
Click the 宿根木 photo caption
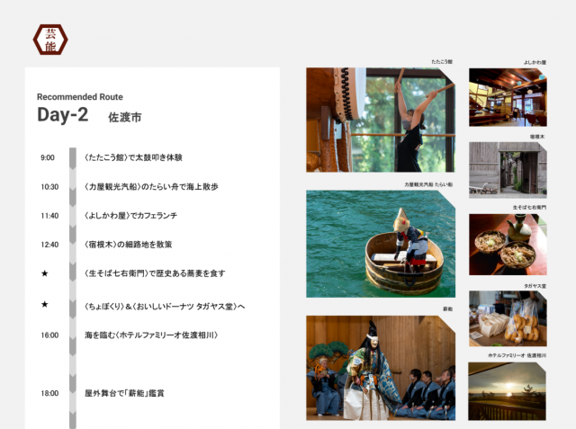pyautogui.click(x=537, y=137)
